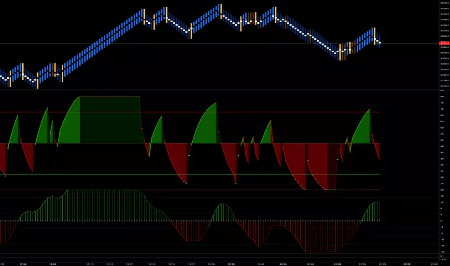Click the green oversold line in oscillator panel

click(x=190, y=174)
